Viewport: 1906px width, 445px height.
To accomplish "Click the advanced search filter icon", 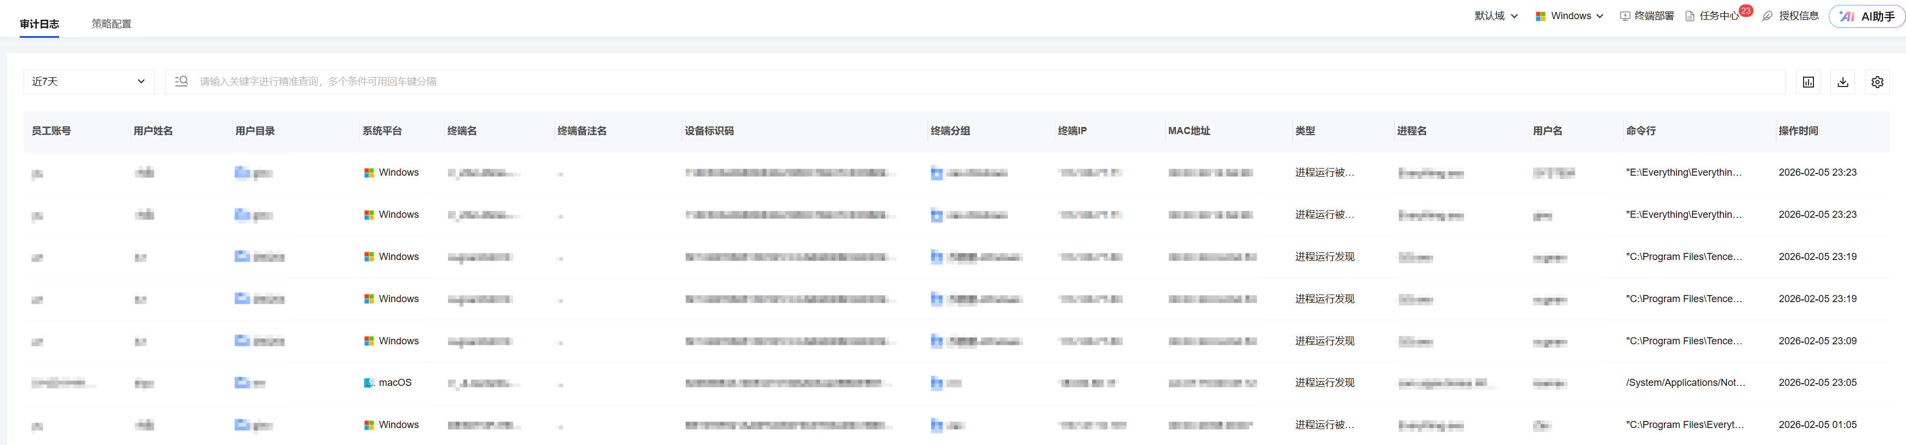I will (x=181, y=82).
